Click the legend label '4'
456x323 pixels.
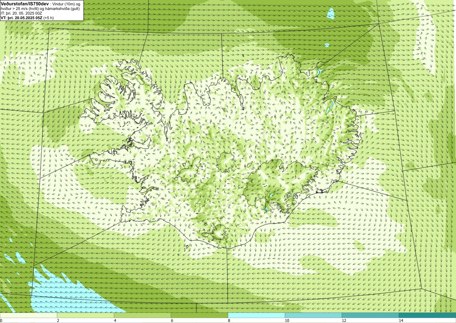(115, 321)
